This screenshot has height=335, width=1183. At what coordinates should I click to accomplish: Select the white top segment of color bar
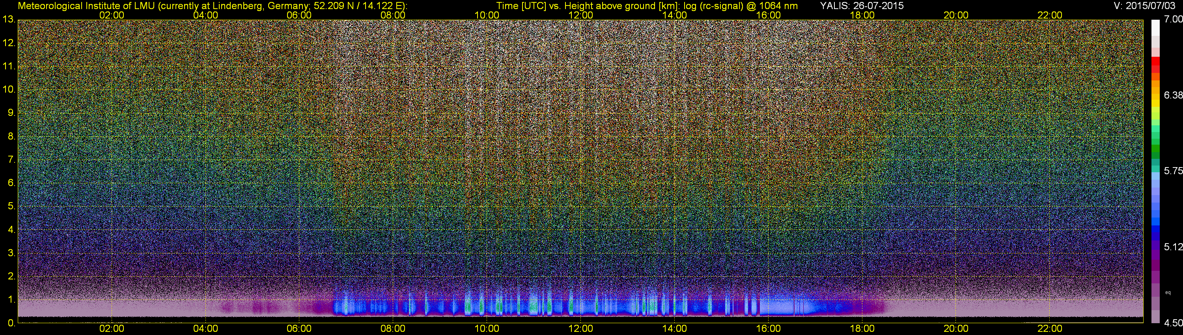(x=1155, y=28)
